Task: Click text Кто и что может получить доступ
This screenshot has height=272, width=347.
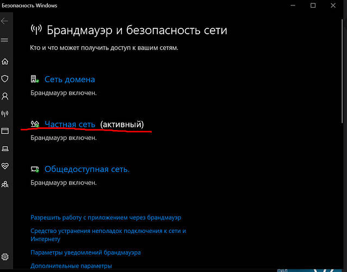Action: point(104,48)
